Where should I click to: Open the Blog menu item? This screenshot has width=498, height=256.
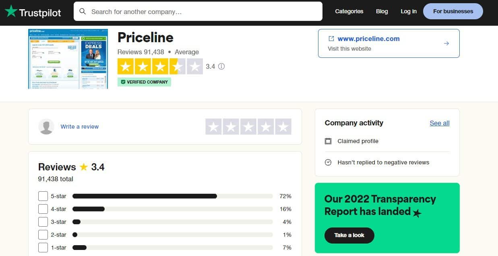[382, 11]
